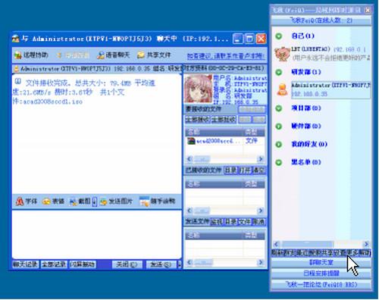Image resolution: width=379 pixels, height=300 pixels.
Task: Click the 取消 button in 发送文件 row
Action: [x=258, y=222]
